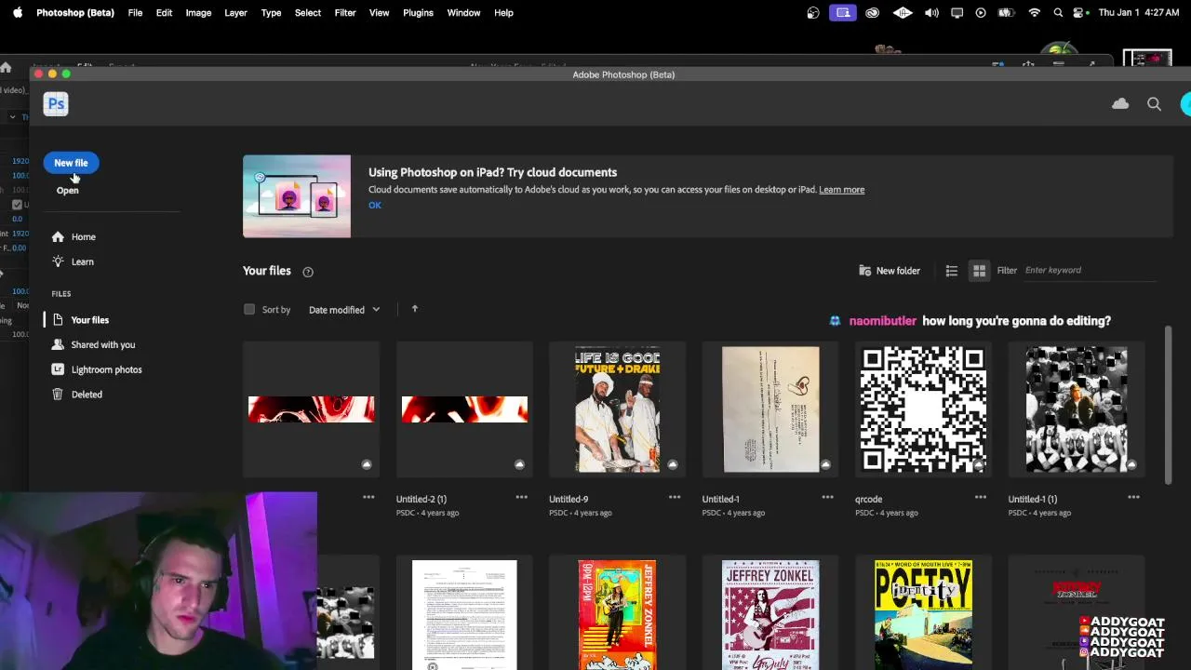Open Spotlight search in menu bar

pyautogui.click(x=1058, y=13)
